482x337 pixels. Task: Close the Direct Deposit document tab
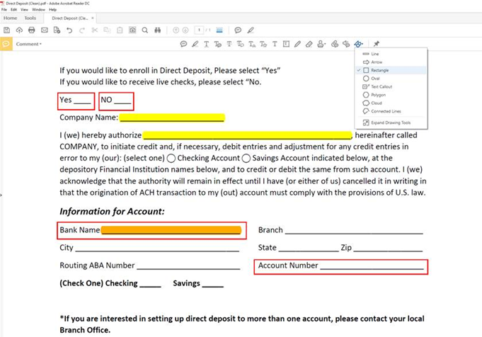click(x=93, y=18)
